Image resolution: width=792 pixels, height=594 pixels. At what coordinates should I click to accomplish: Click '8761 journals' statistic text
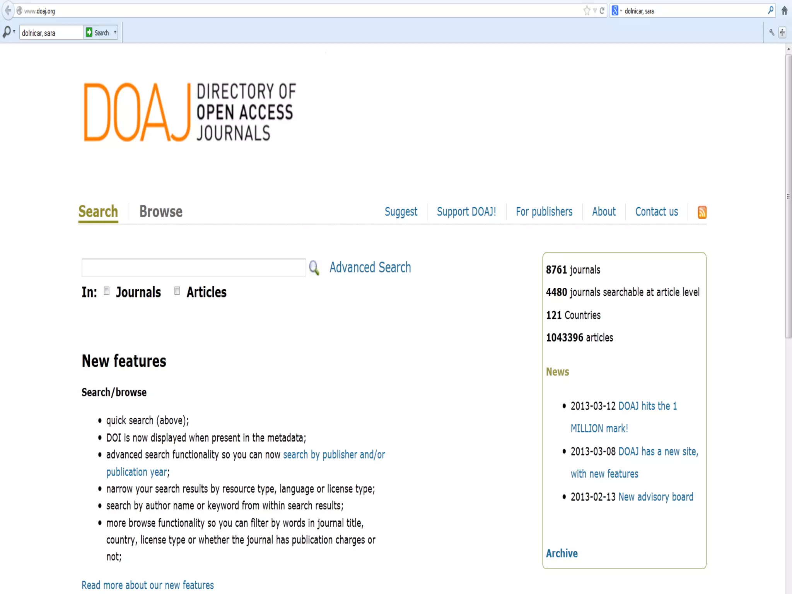573,270
